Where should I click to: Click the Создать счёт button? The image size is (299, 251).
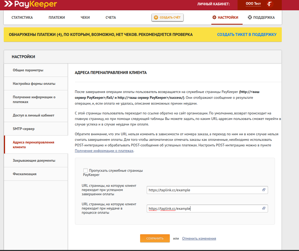click(167, 17)
